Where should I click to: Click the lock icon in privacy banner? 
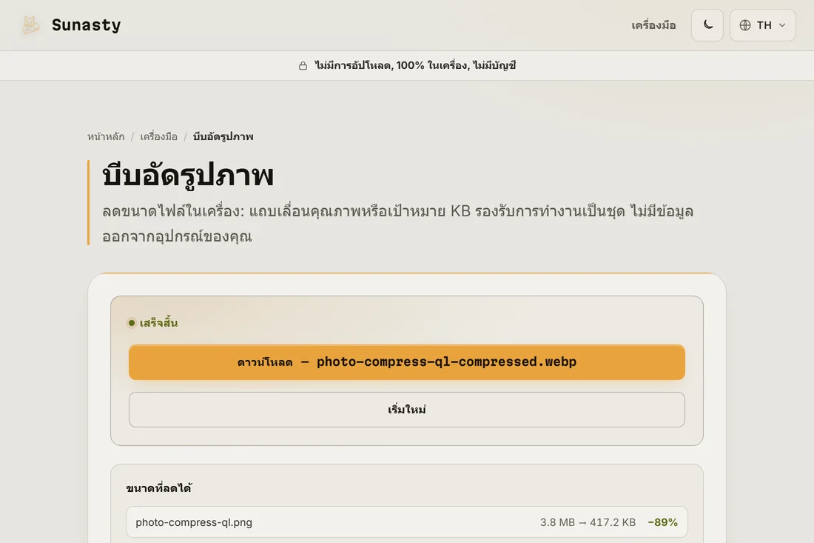(x=303, y=65)
